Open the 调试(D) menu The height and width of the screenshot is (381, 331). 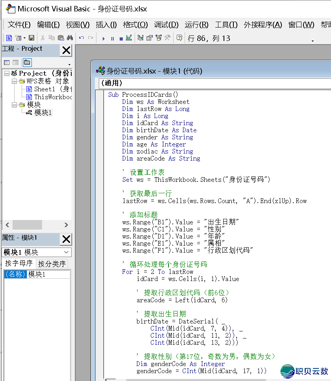(166, 25)
